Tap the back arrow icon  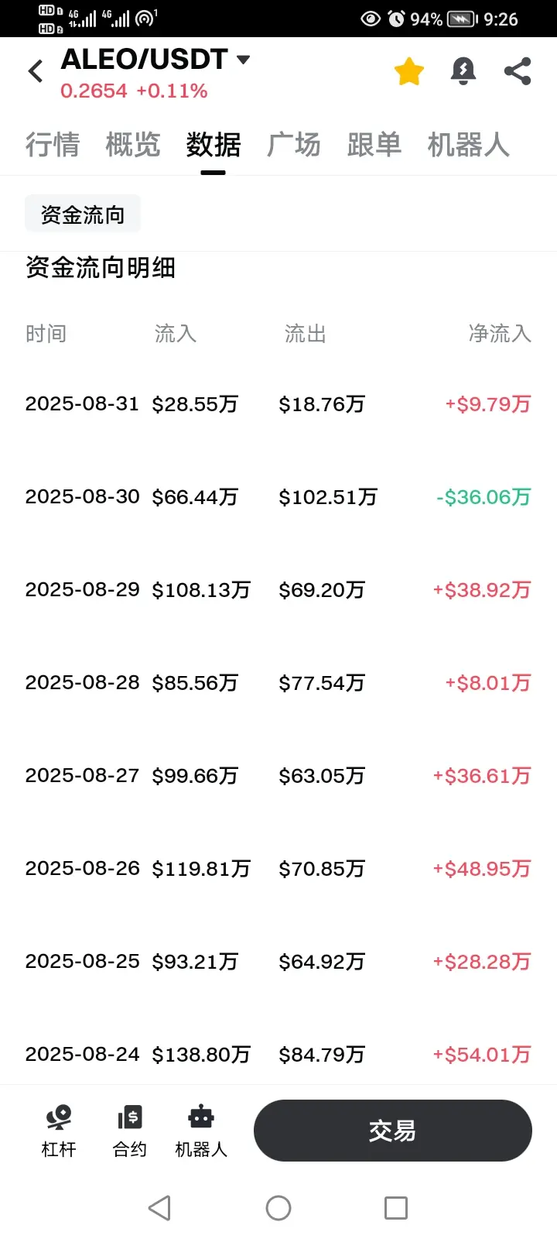36,72
